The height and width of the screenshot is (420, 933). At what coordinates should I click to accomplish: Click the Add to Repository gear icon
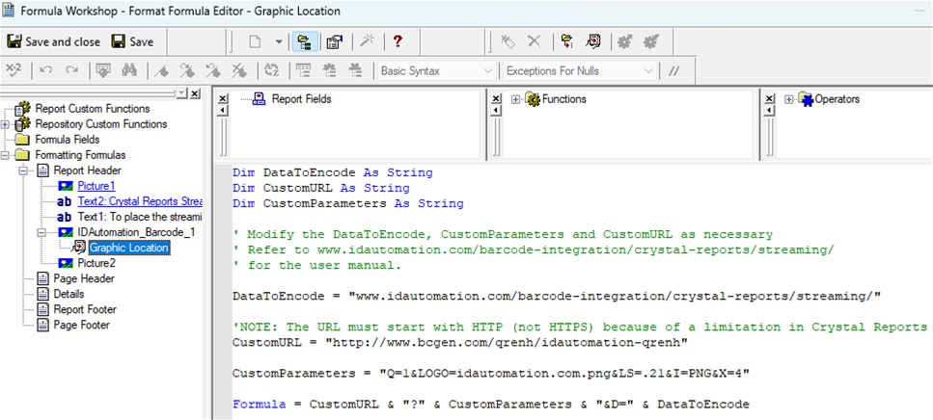(624, 41)
